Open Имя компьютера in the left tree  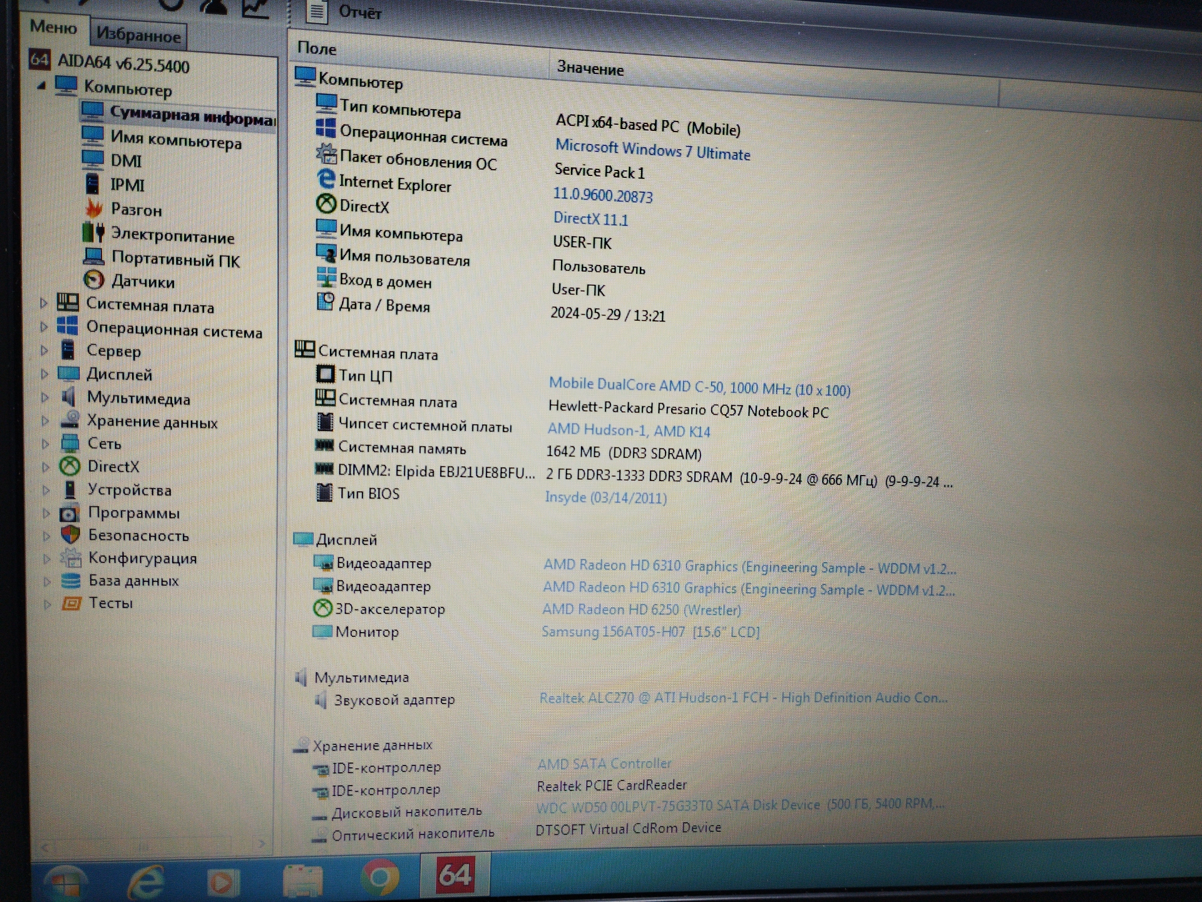176,140
